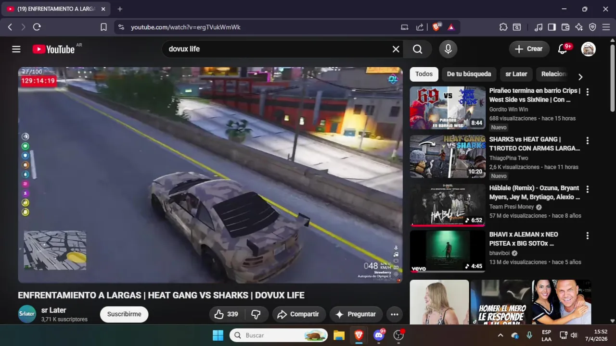This screenshot has height=346, width=616.
Task: Open Discord from the taskbar
Action: [379, 335]
